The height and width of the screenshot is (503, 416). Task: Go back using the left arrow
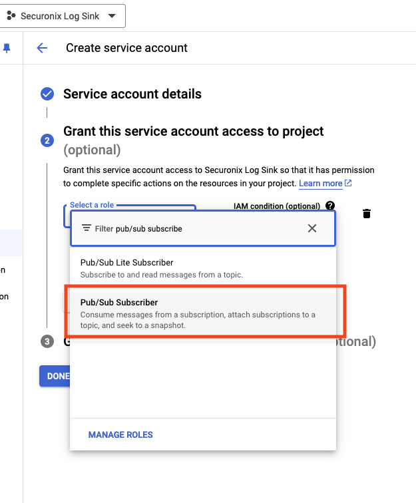click(42, 48)
